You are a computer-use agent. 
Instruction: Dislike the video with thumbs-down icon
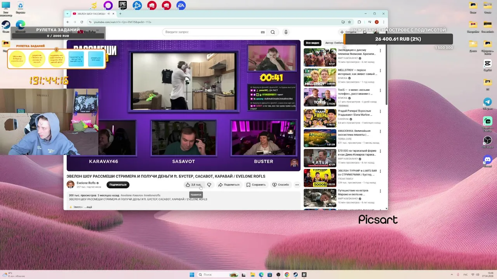(209, 185)
